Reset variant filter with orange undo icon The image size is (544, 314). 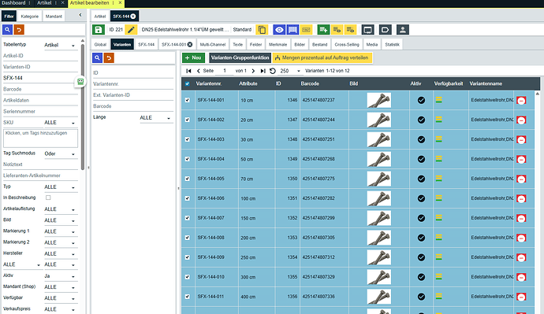point(109,57)
